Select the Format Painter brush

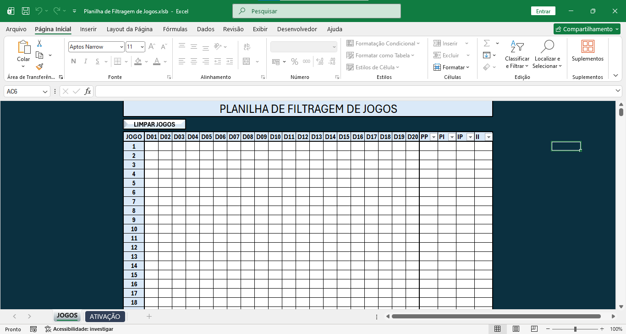pyautogui.click(x=39, y=67)
